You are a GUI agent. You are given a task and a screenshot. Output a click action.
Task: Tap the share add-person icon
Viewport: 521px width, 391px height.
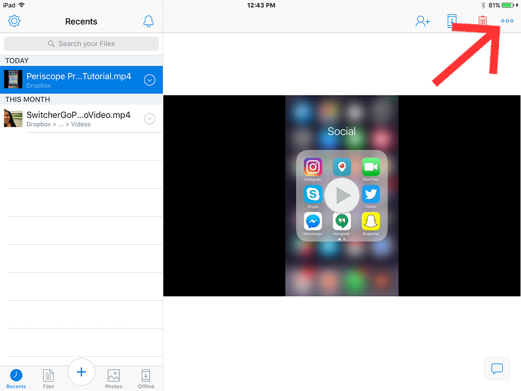click(x=422, y=21)
